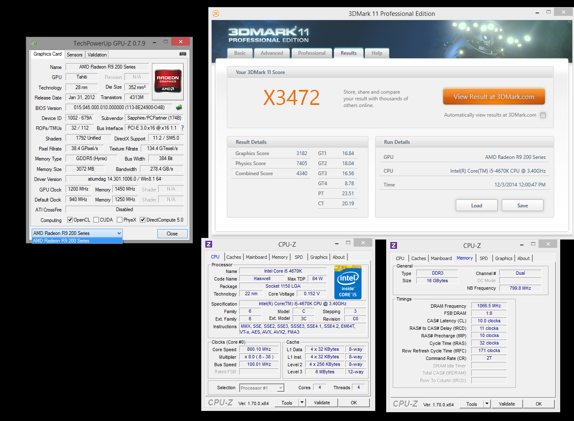This screenshot has height=421, width=574.
Task: Open the Advanced tab in 3DMark
Action: (272, 53)
